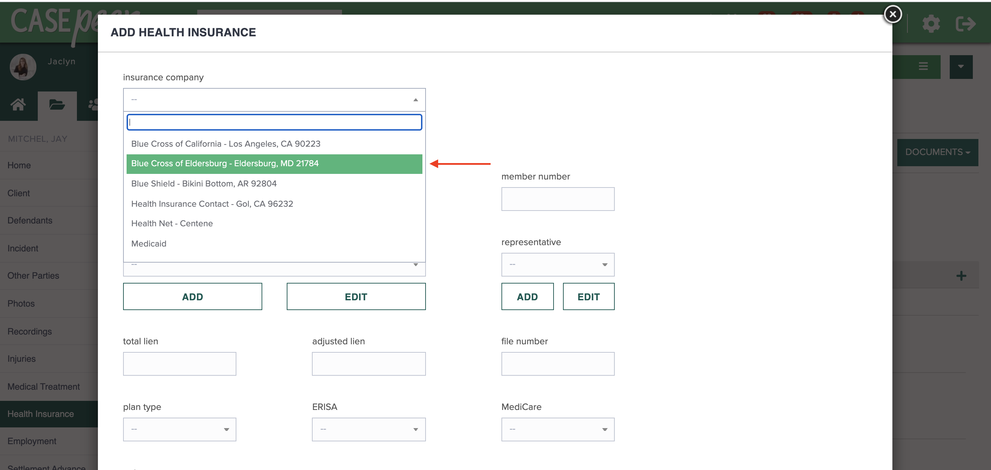The height and width of the screenshot is (470, 991).
Task: Open Home in the sidebar
Action: point(49,166)
